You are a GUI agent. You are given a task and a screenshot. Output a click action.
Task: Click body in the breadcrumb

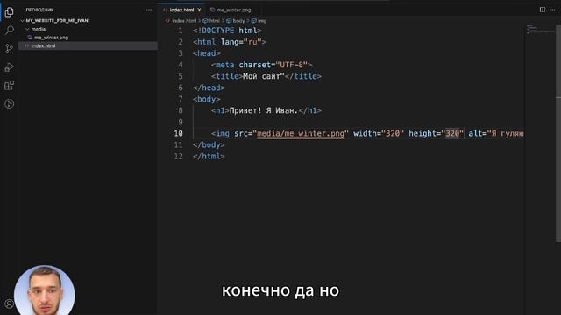pos(238,21)
